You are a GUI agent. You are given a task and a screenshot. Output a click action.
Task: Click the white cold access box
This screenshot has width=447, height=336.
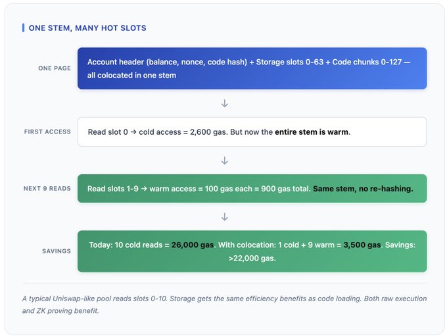[x=252, y=132]
